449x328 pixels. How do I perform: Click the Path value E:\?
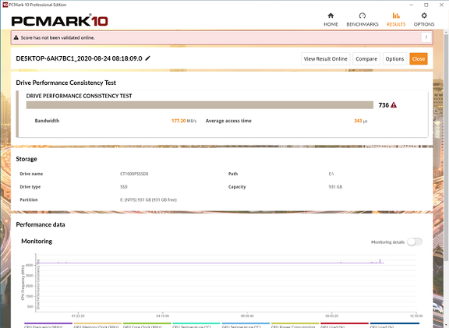331,174
